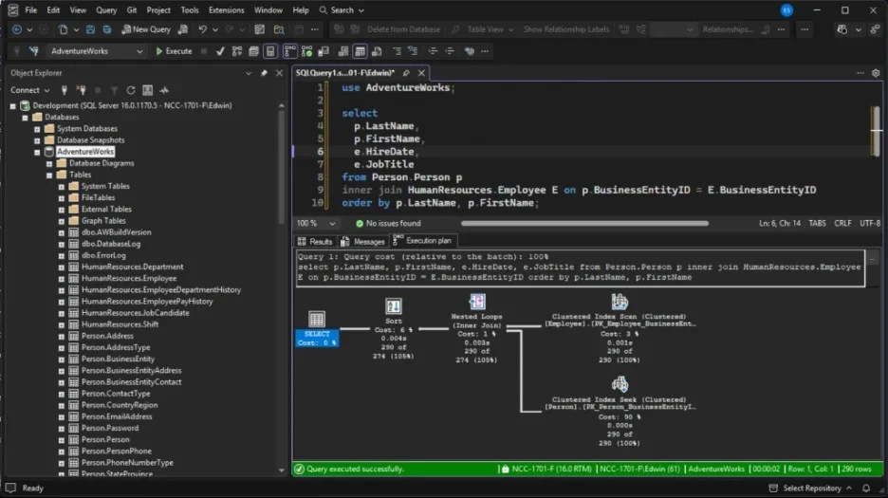The image size is (888, 498).
Task: Toggle Include Actual Execution Plan
Action: 289,51
